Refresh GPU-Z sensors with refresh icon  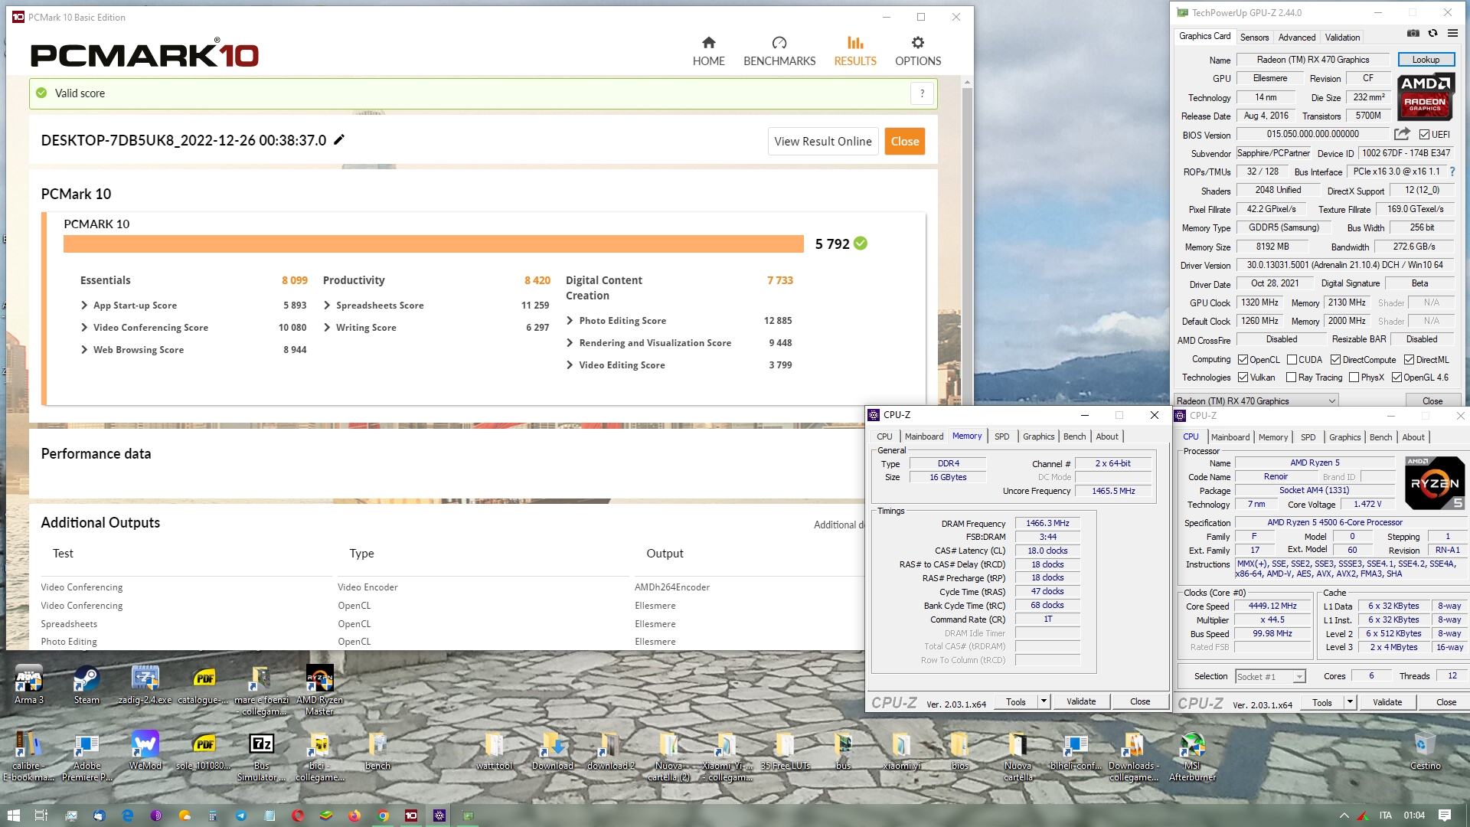coord(1432,33)
